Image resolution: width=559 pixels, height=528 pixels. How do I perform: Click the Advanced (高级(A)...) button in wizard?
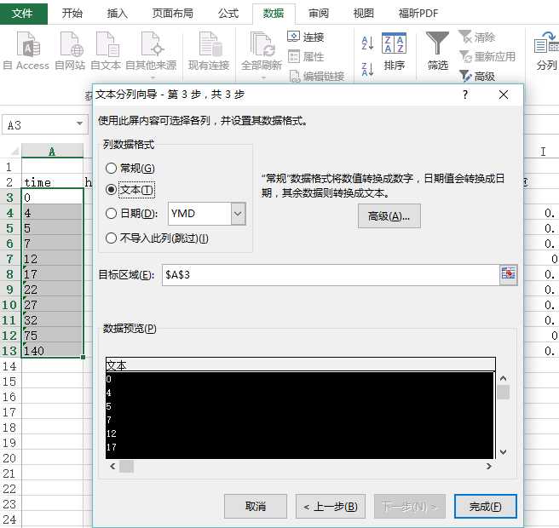point(389,216)
